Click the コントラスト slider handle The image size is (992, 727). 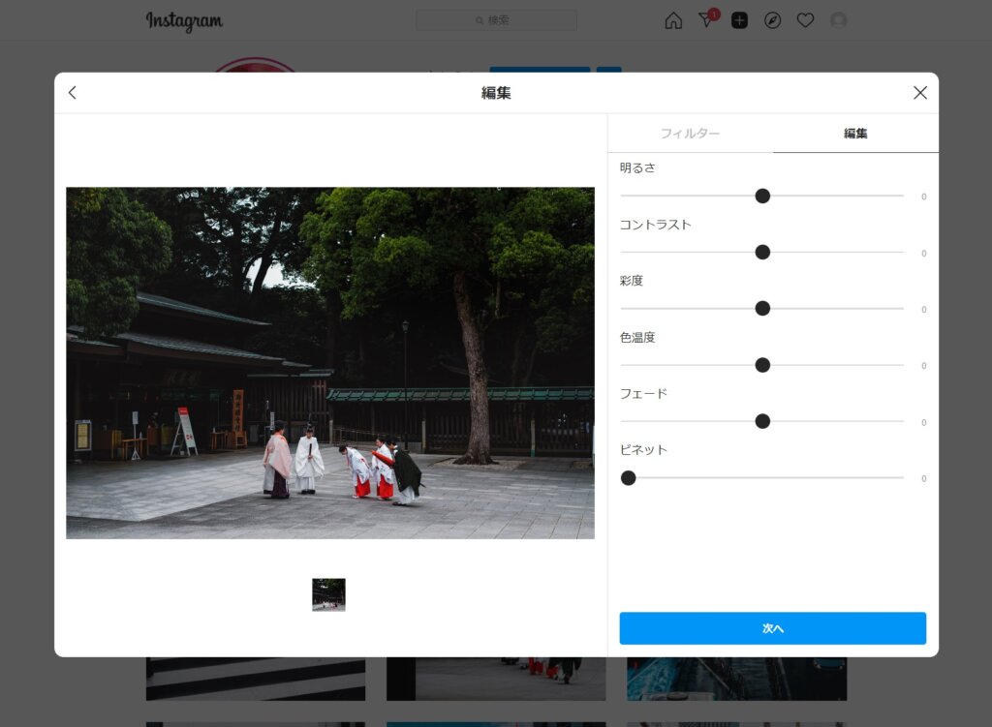(x=762, y=253)
